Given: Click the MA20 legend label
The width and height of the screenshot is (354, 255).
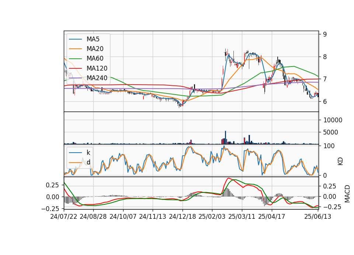Looking at the screenshot, I should point(95,49).
